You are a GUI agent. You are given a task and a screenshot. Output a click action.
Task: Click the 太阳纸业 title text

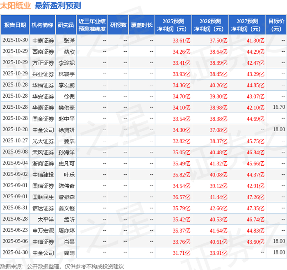coord(16,6)
